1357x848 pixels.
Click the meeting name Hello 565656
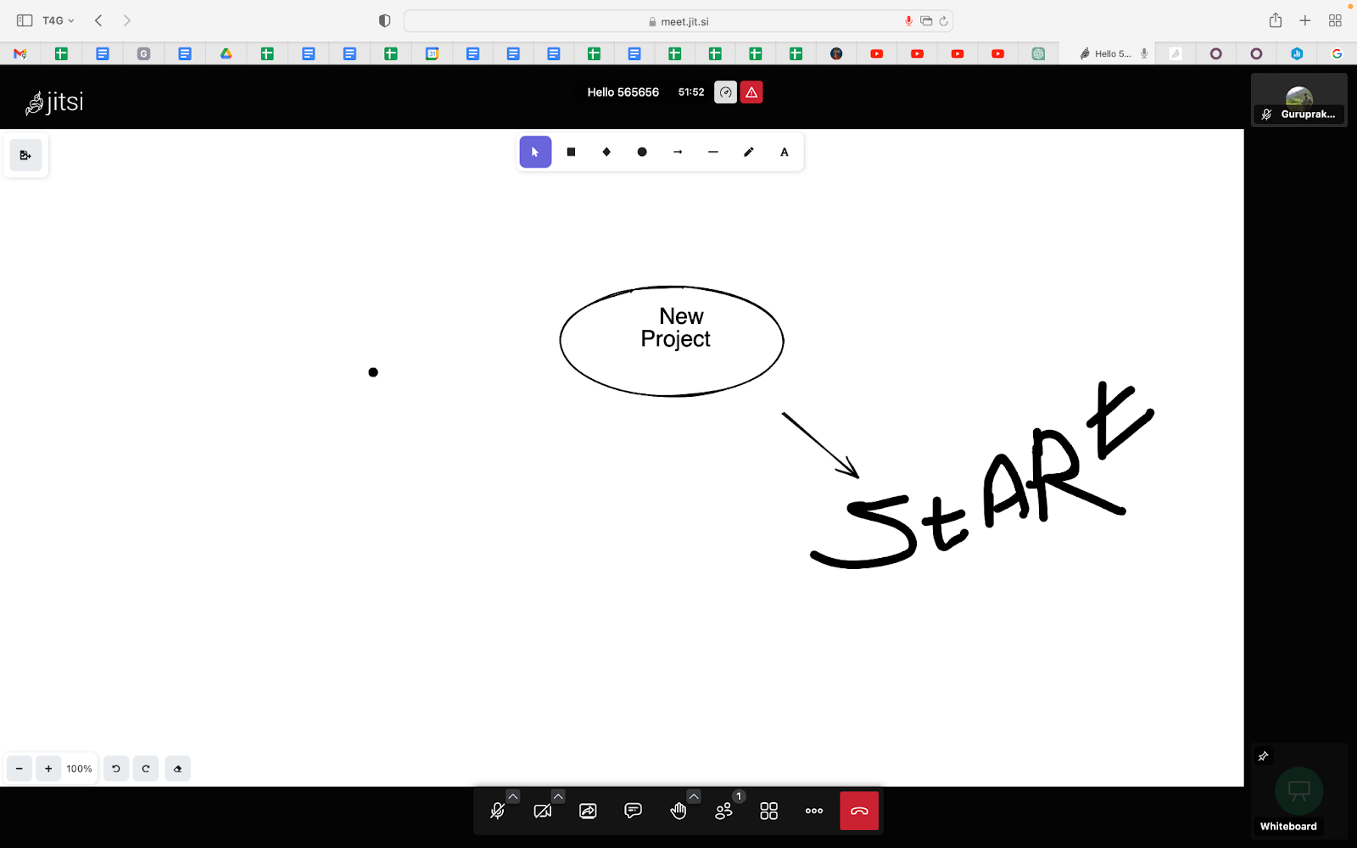pos(623,92)
